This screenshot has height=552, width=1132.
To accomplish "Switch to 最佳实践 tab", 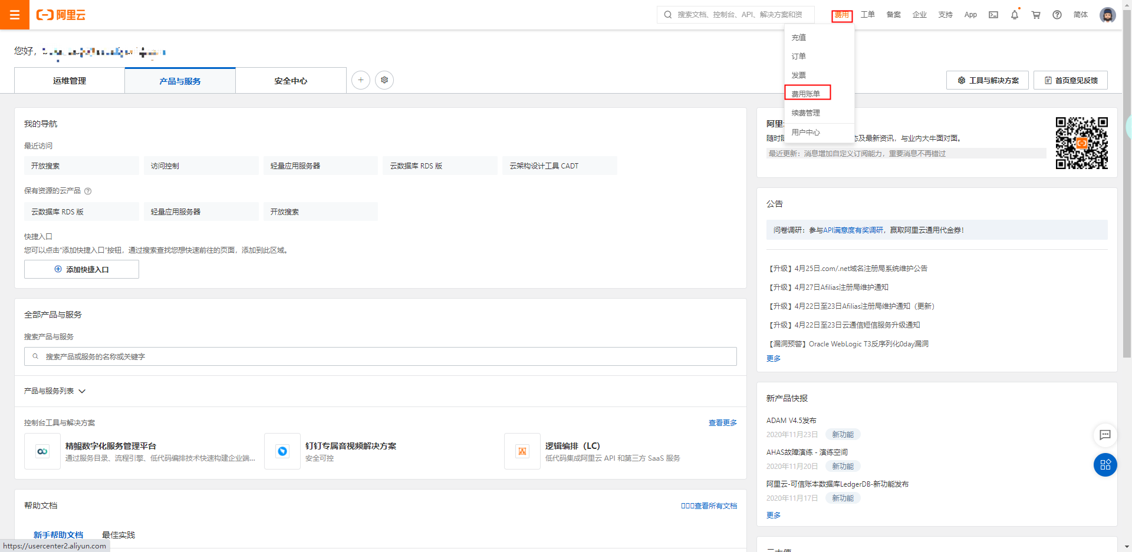I will pyautogui.click(x=119, y=535).
